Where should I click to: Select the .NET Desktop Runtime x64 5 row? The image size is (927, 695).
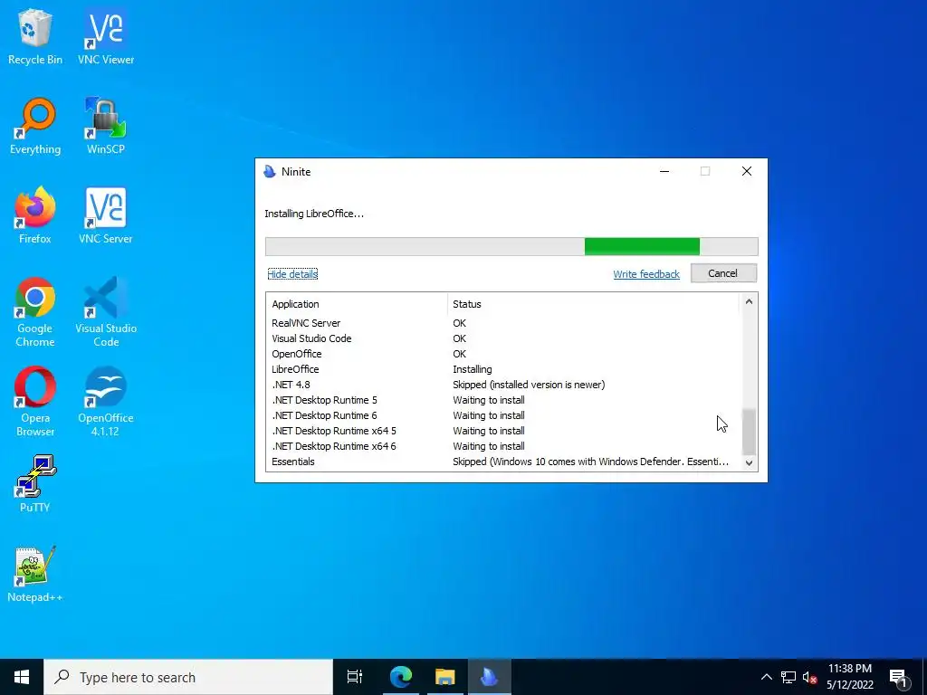tap(503, 431)
